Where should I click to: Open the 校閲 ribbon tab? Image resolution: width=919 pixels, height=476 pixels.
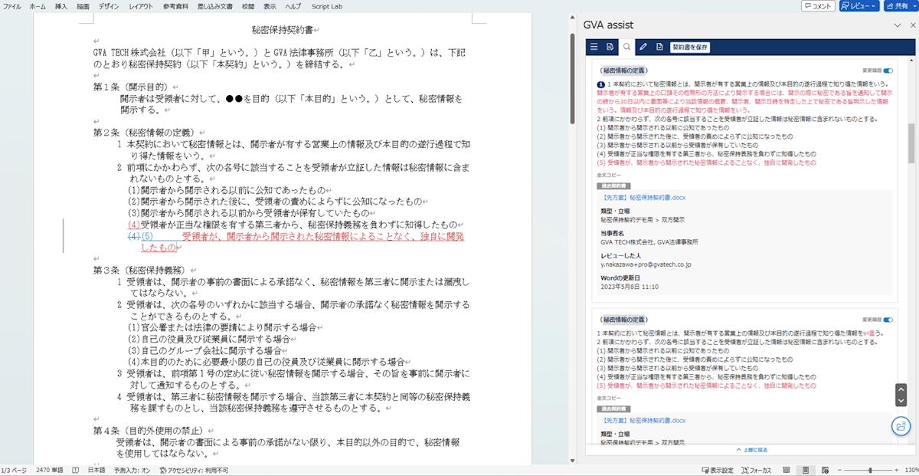click(247, 6)
